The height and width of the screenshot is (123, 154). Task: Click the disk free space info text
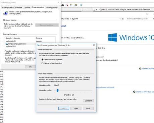coord(126,9)
